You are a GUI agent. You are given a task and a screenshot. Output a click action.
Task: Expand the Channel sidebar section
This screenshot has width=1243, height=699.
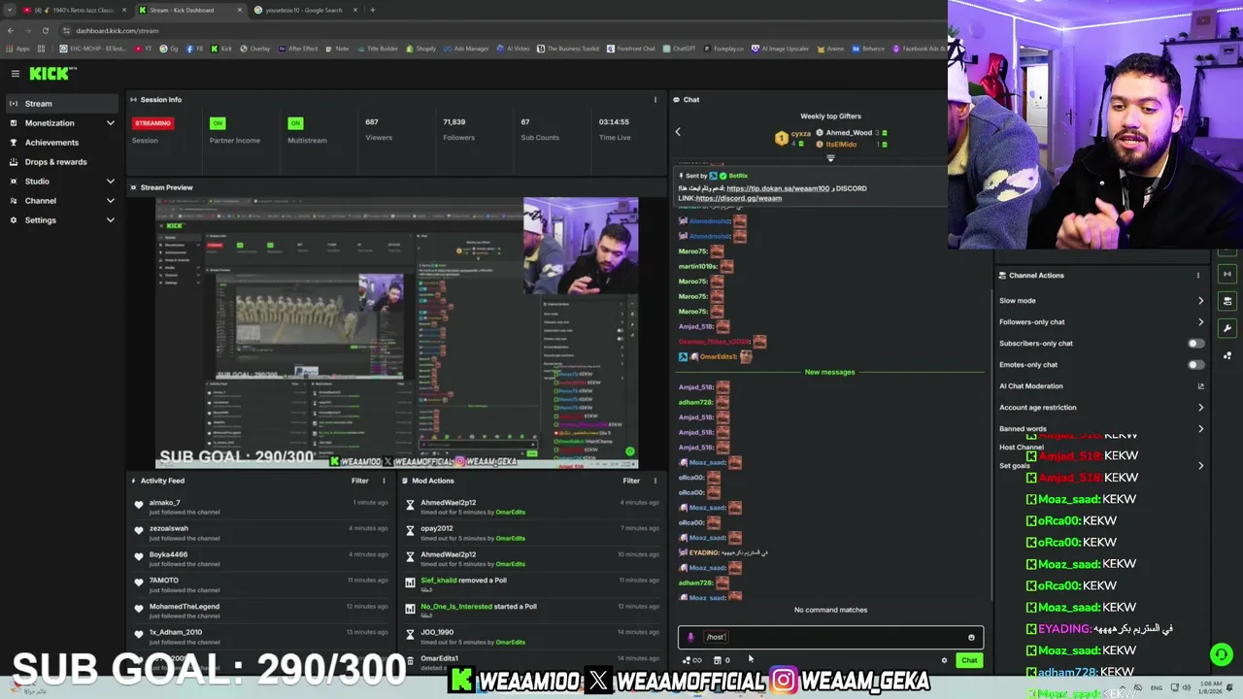click(x=60, y=201)
